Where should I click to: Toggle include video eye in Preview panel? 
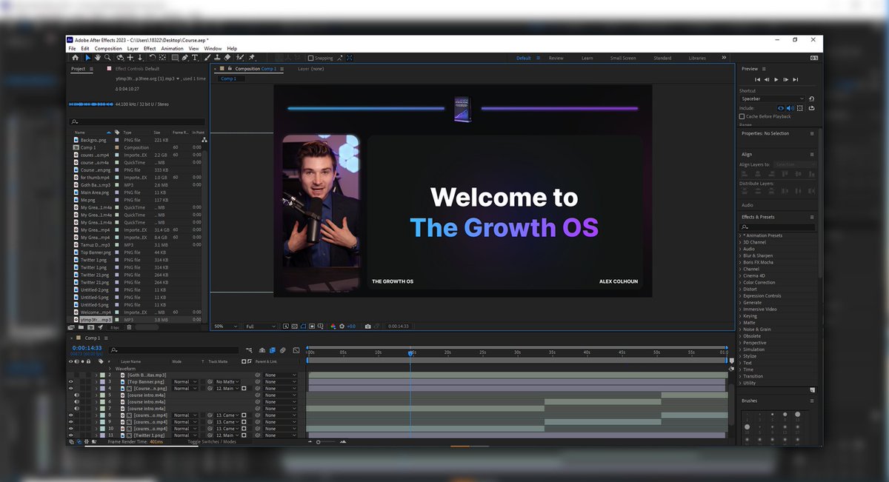[781, 108]
